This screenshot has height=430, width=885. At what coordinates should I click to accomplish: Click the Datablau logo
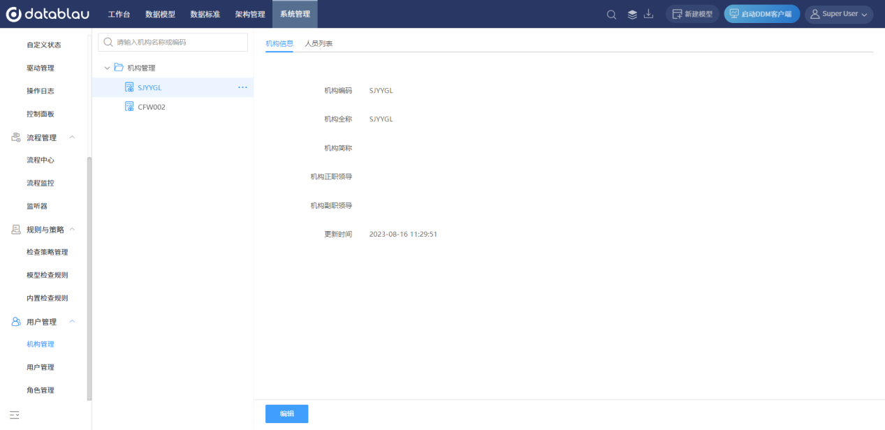coord(47,14)
